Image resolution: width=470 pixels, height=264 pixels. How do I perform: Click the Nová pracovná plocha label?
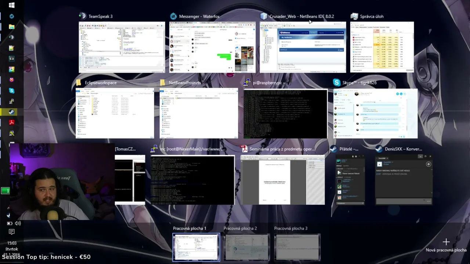446,250
